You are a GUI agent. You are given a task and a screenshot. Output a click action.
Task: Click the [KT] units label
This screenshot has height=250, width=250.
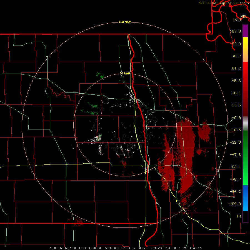(237, 19)
